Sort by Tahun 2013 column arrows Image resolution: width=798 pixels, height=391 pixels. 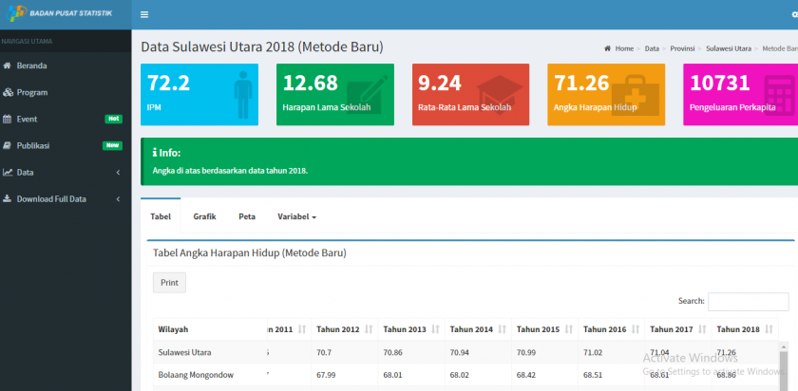[436, 329]
